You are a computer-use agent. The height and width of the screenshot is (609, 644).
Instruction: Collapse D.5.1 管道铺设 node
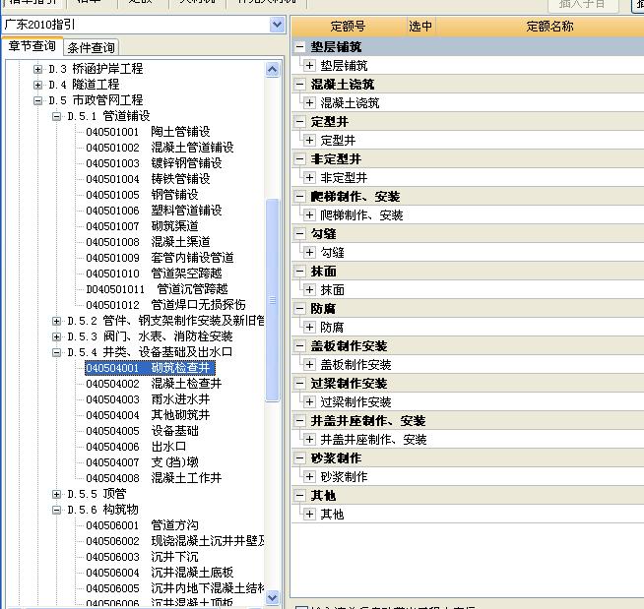point(57,116)
